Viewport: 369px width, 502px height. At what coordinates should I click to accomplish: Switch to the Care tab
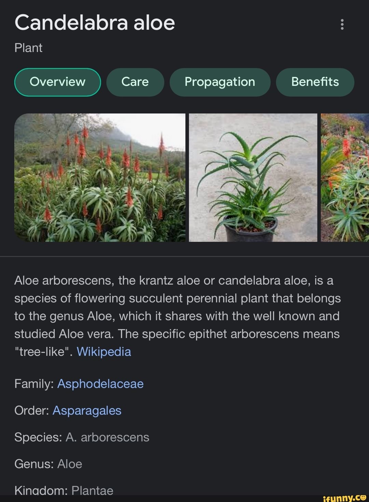click(135, 82)
